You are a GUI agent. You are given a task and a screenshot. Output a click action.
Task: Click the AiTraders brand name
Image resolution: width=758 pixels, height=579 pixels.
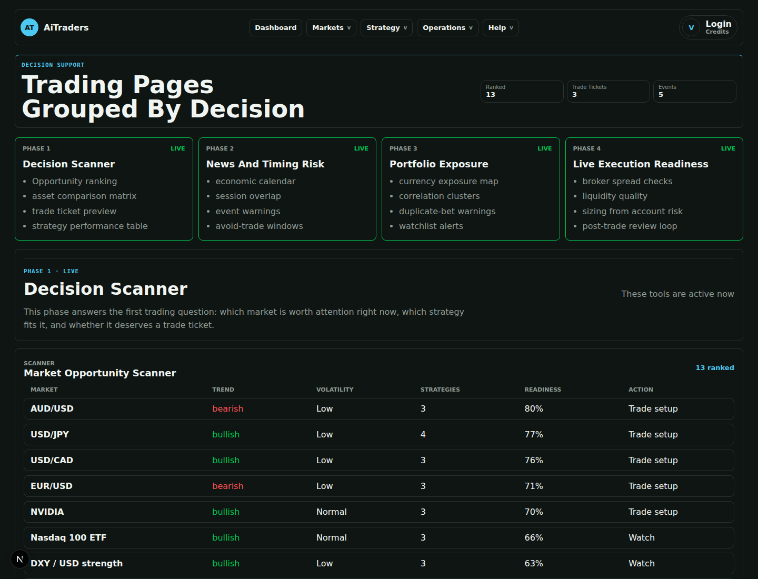[66, 27]
